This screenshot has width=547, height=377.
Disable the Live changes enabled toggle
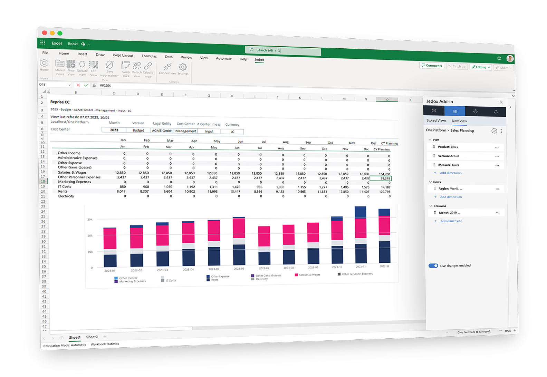pos(433,265)
